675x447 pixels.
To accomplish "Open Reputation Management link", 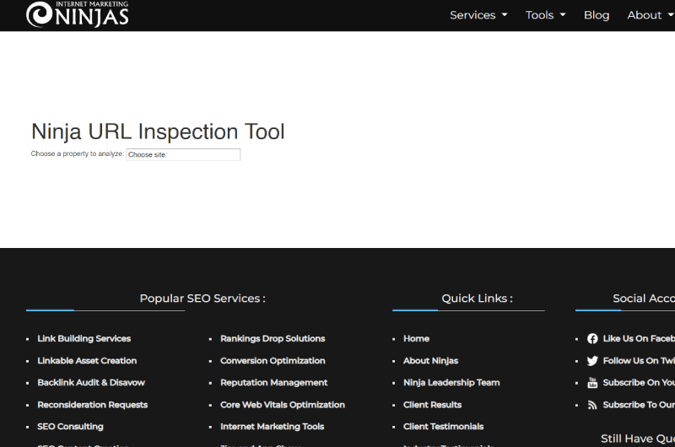I will tap(273, 382).
